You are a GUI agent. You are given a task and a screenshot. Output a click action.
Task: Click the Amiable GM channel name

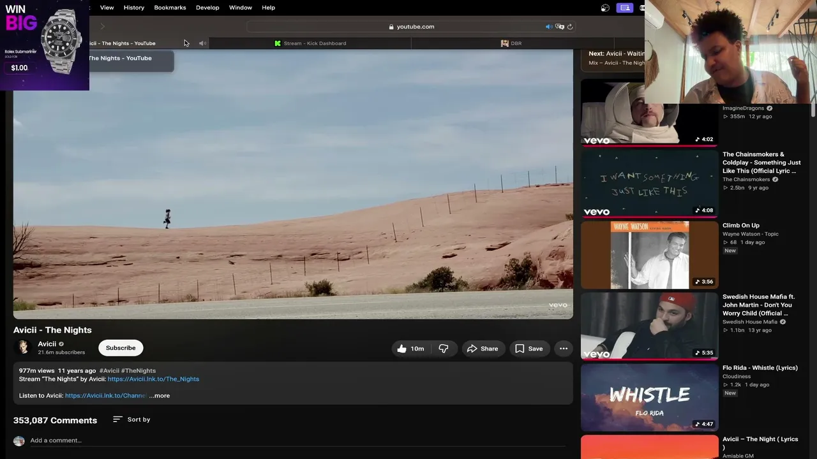(x=738, y=456)
